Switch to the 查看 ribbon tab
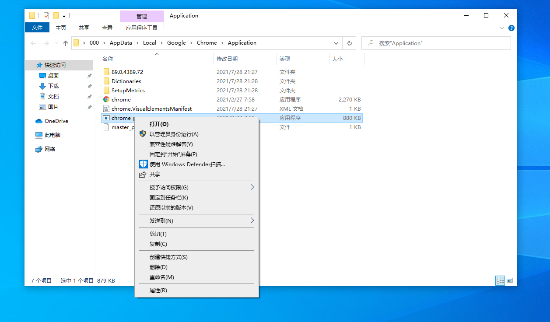Image resolution: width=550 pixels, height=322 pixels. 107,28
